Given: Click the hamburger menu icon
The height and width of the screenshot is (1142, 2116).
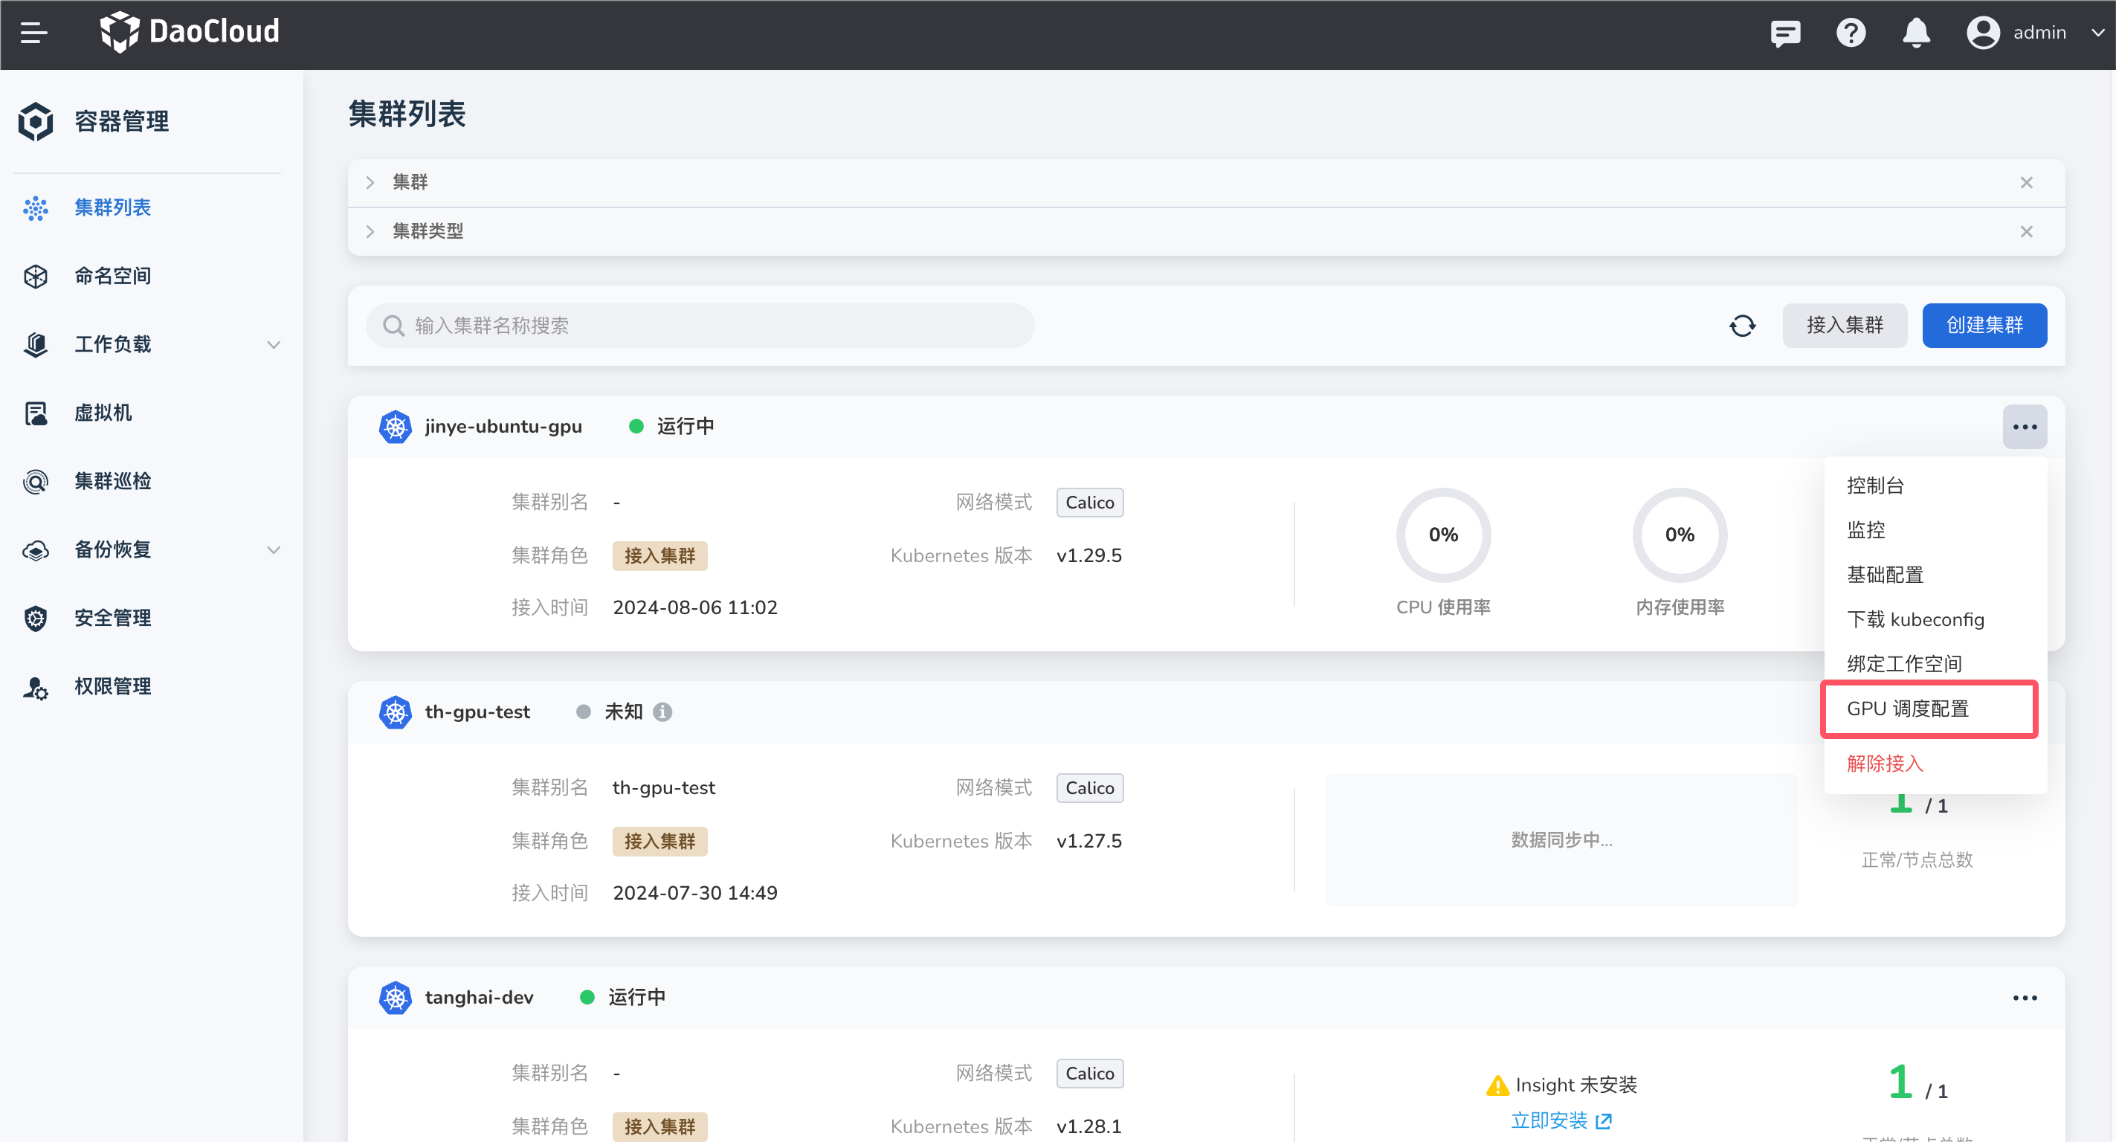Looking at the screenshot, I should 33,33.
